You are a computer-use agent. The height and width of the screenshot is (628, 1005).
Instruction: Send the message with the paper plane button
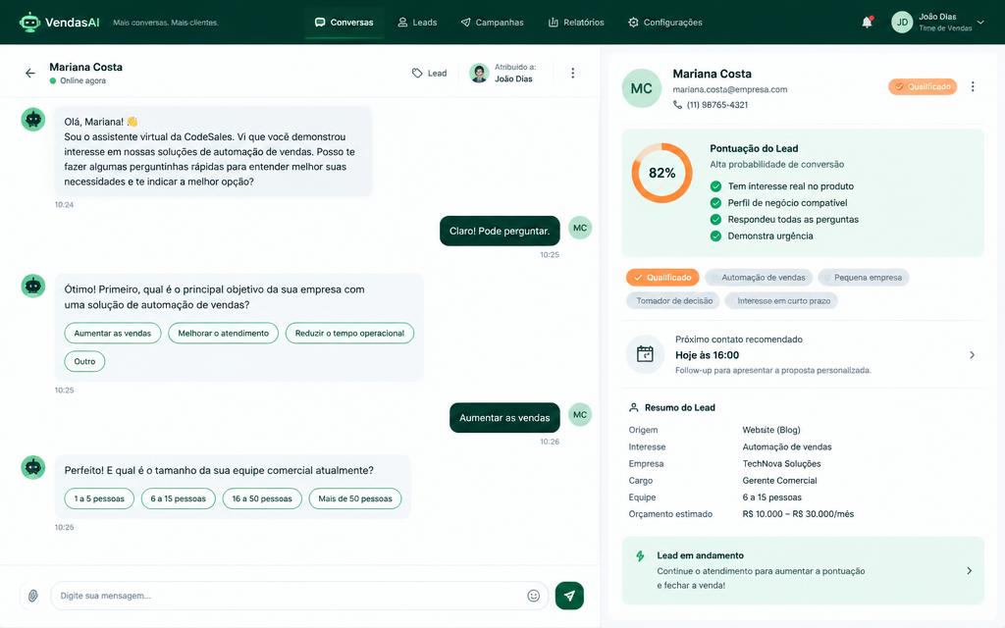tap(569, 596)
